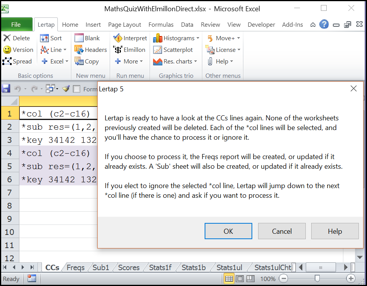The height and width of the screenshot is (286, 367).
Task: Switch to Page Break Preview in status bar
Action: 250,279
